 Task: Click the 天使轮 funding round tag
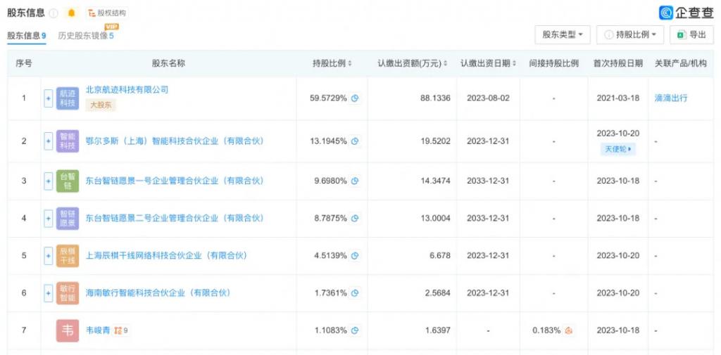pos(617,149)
